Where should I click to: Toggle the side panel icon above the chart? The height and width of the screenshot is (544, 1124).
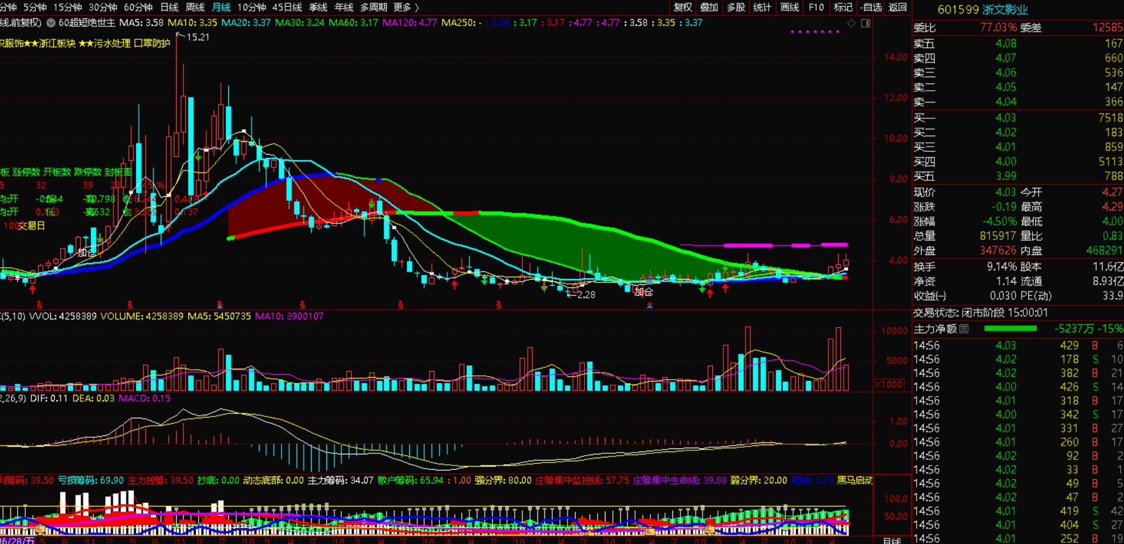click(866, 23)
